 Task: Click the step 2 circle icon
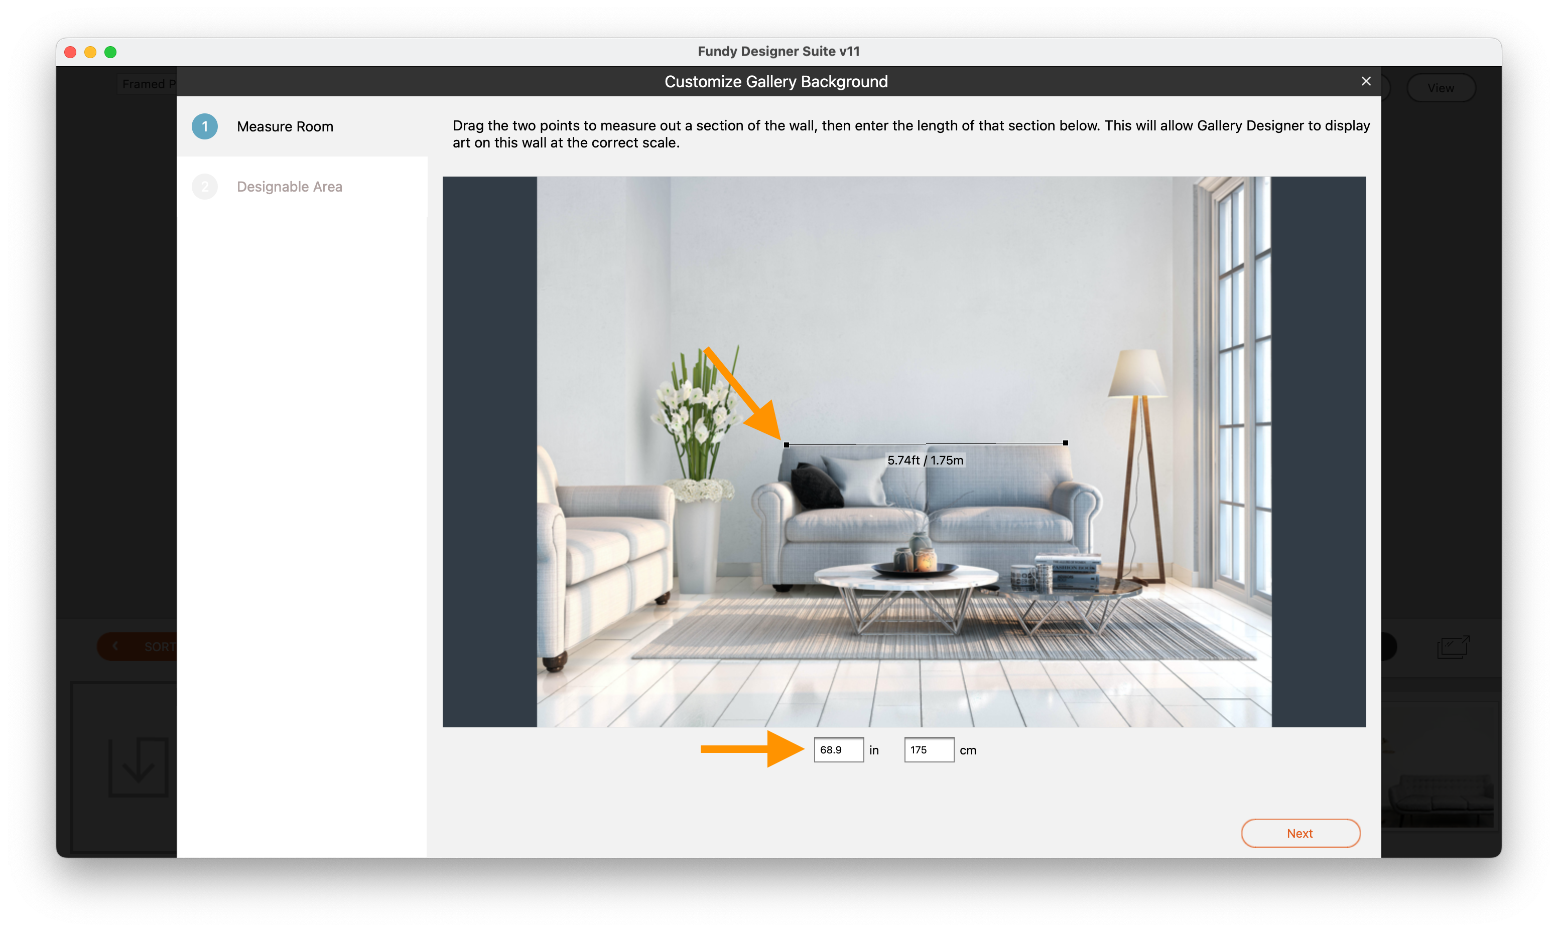(205, 187)
